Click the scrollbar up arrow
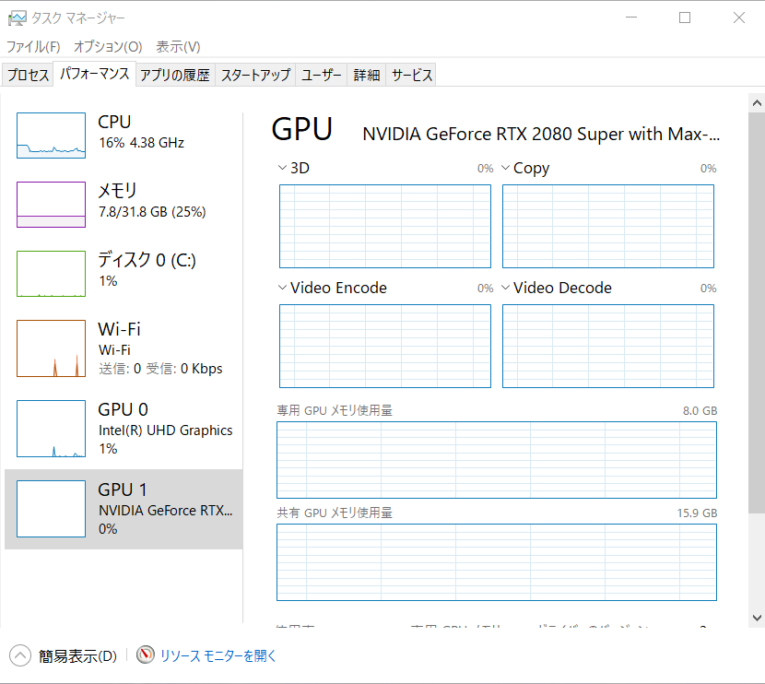This screenshot has height=684, width=765. (x=757, y=103)
